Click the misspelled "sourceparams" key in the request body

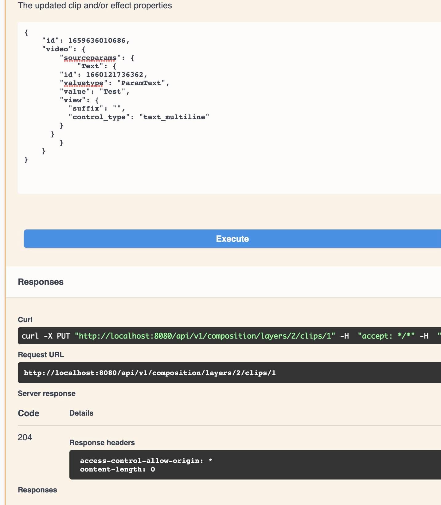point(90,58)
